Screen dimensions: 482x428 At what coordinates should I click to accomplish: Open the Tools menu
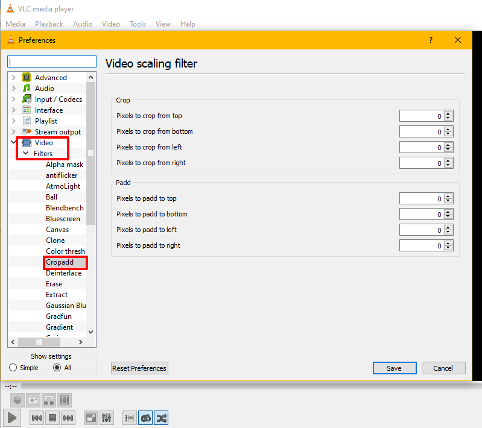138,24
